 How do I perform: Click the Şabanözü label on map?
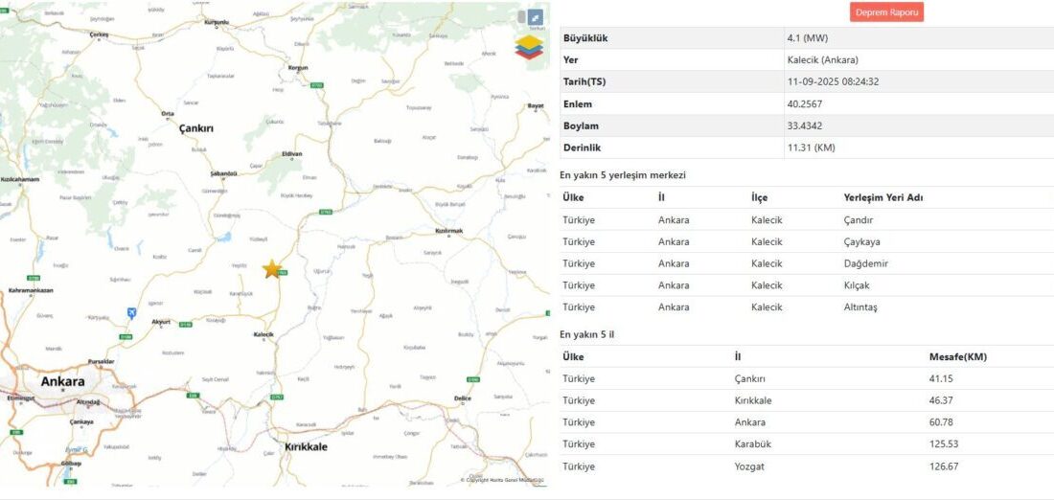coord(224,173)
